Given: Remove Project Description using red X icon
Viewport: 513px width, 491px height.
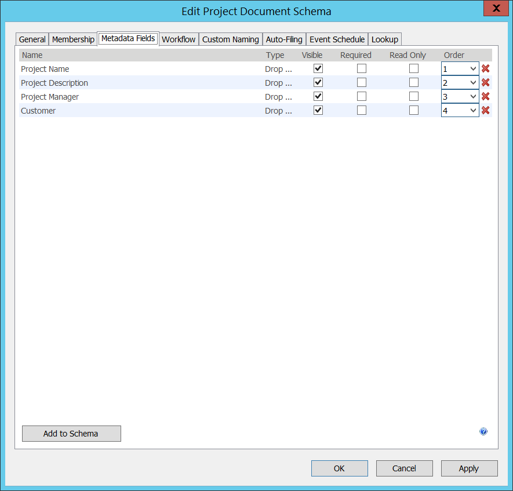Looking at the screenshot, I should tap(486, 82).
